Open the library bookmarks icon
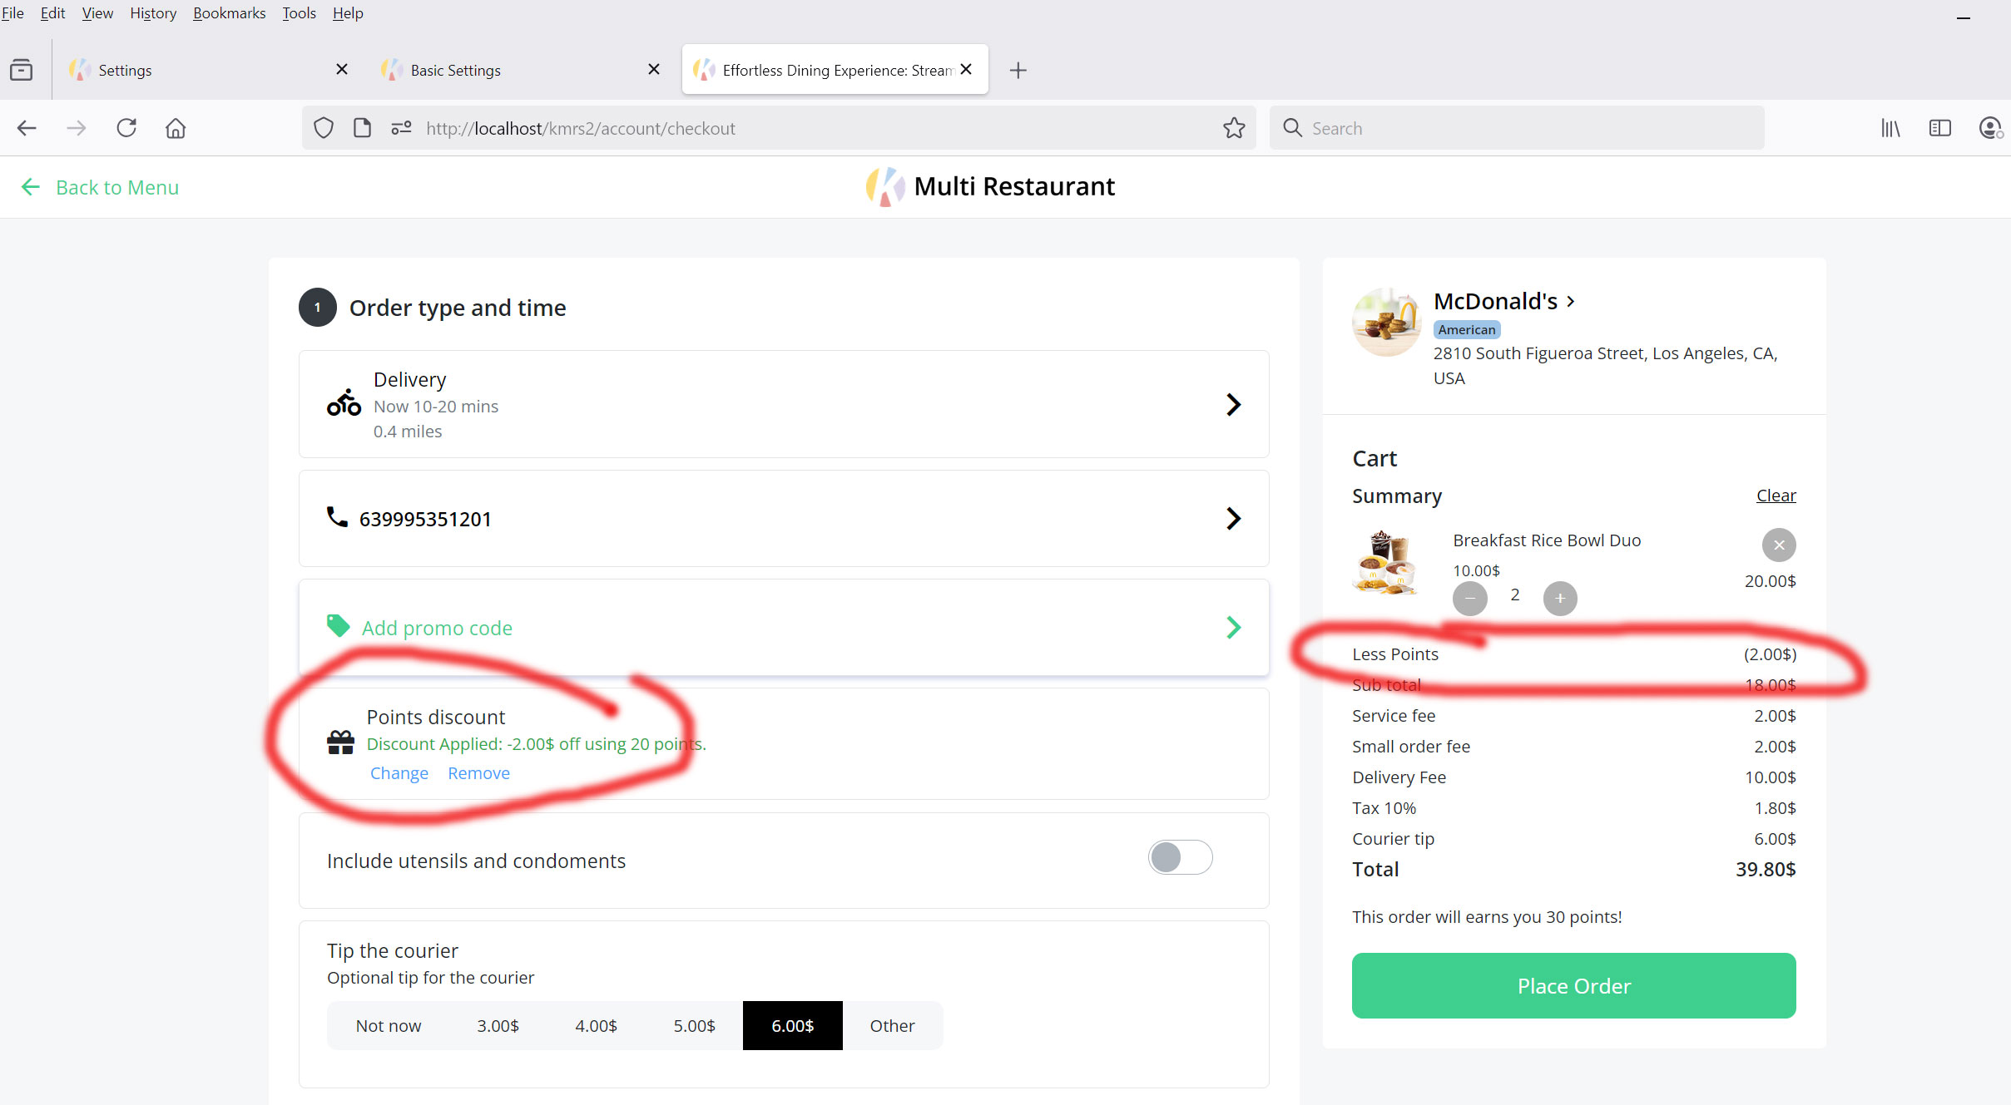The width and height of the screenshot is (2011, 1105). click(1890, 128)
